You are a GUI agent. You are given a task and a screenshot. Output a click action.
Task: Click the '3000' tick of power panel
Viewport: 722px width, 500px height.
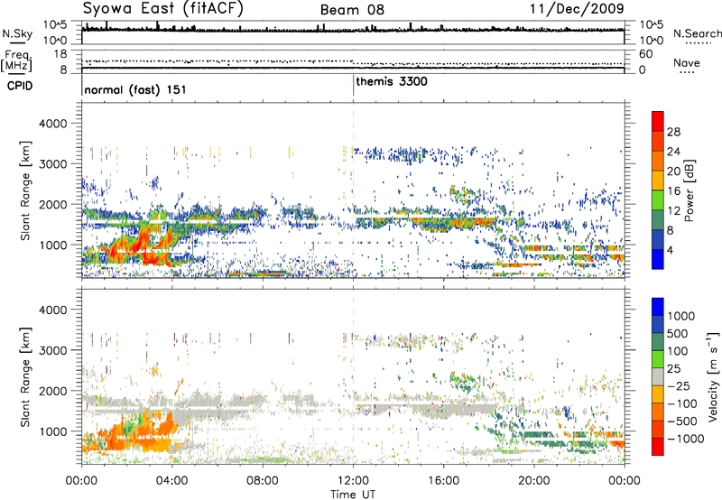(52, 164)
